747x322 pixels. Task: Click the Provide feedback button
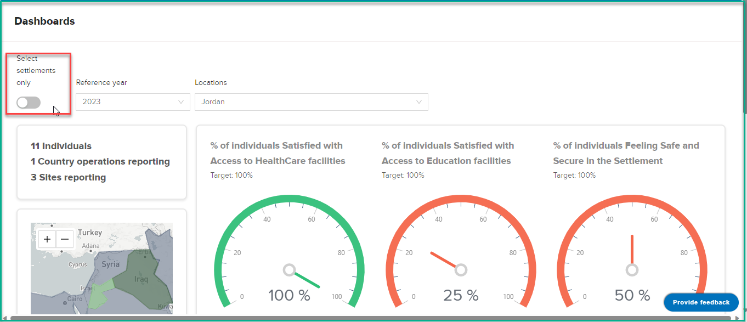tap(701, 302)
